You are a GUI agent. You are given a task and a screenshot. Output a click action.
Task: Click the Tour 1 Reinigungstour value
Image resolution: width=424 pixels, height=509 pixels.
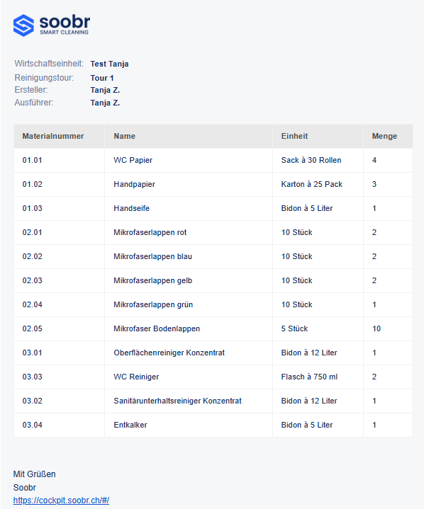click(x=102, y=78)
